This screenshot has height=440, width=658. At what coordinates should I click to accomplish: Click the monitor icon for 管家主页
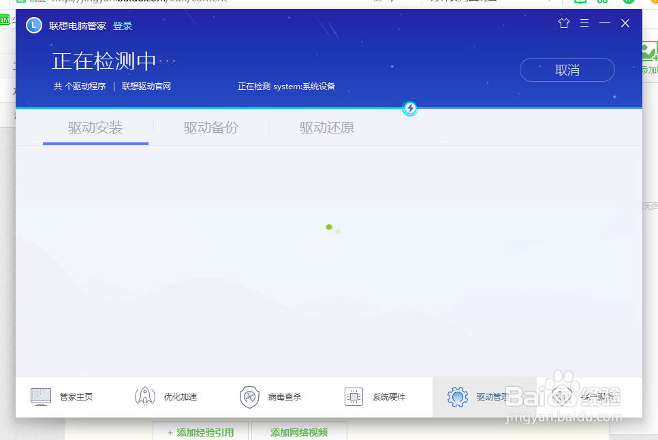[41, 397]
